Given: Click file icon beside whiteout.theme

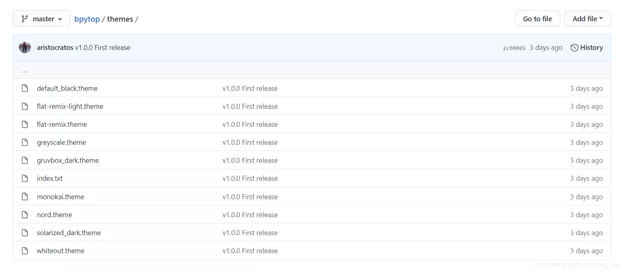Looking at the screenshot, I should click(x=25, y=251).
